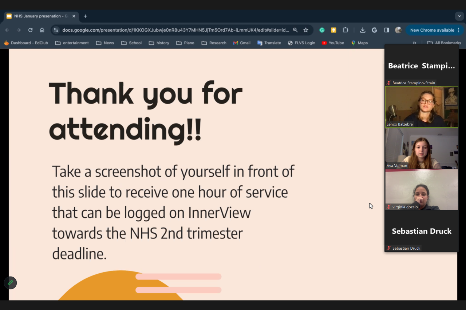Image resolution: width=466 pixels, height=310 pixels.
Task: Open the Gmail bookmark
Action: tap(242, 43)
